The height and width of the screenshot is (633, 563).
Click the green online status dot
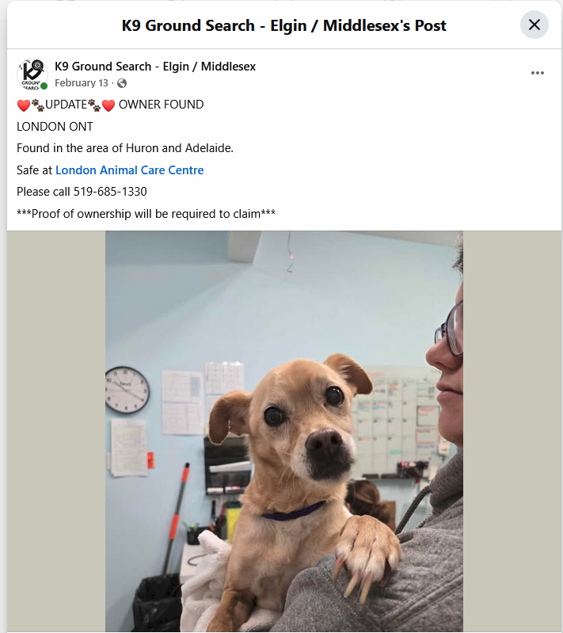pos(44,86)
